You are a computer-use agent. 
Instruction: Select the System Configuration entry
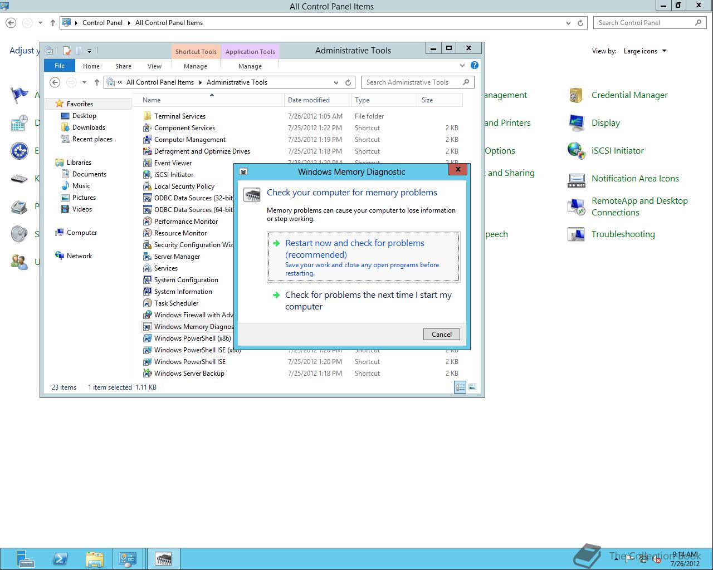tap(186, 279)
